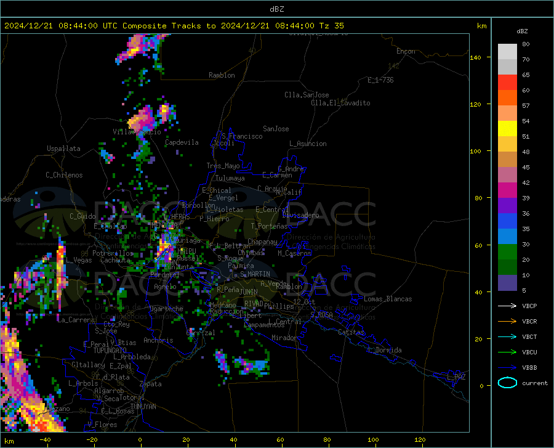Click the Tres_Mayo map label
This screenshot has height=448, width=554.
[x=223, y=166]
